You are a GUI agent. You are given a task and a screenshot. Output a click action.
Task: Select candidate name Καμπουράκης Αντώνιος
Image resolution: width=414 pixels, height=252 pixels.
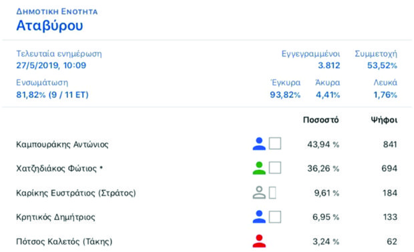tap(62, 145)
